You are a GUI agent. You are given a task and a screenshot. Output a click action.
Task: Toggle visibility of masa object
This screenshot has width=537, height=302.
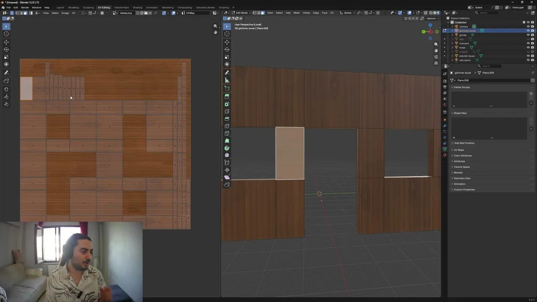pos(528,47)
